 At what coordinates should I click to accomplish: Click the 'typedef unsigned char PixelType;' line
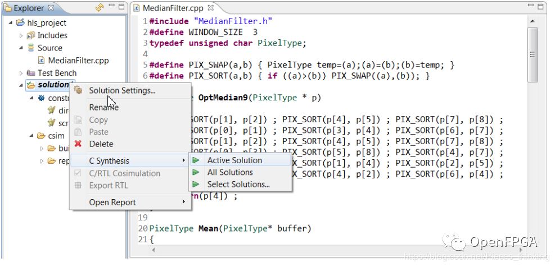tap(228, 43)
